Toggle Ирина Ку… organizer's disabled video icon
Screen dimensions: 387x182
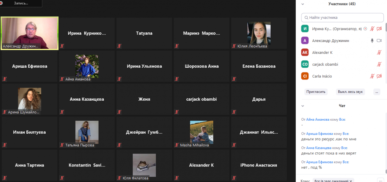pos(379,29)
